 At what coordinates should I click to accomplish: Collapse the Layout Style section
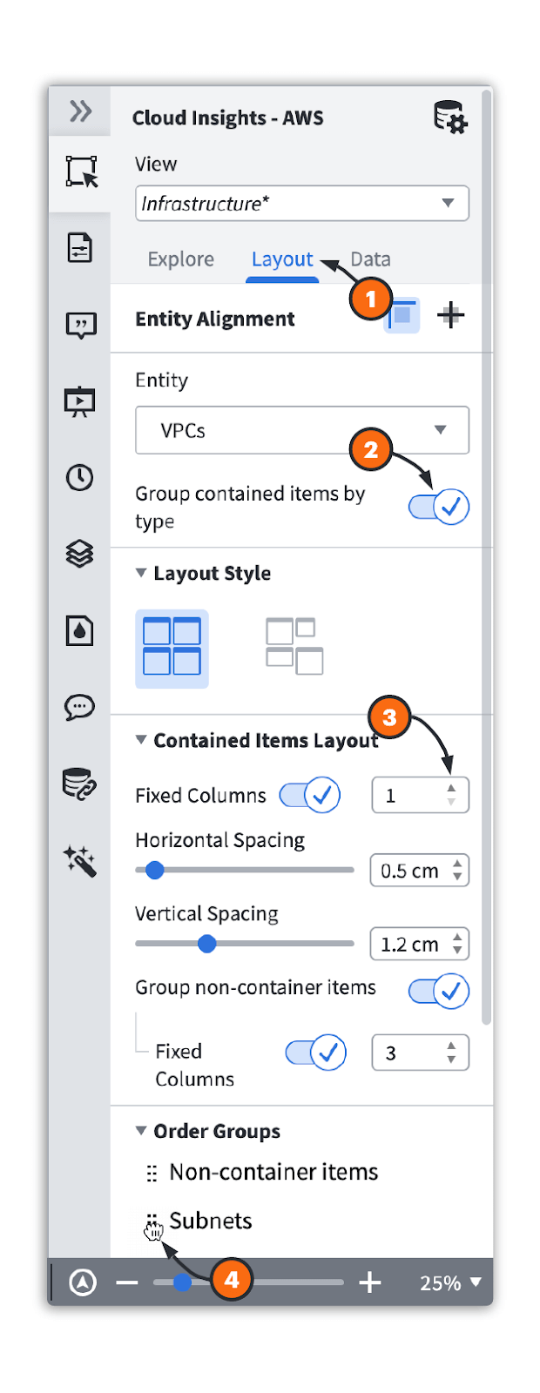click(141, 573)
